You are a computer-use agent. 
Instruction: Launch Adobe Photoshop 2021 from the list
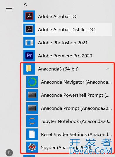coord(63,43)
